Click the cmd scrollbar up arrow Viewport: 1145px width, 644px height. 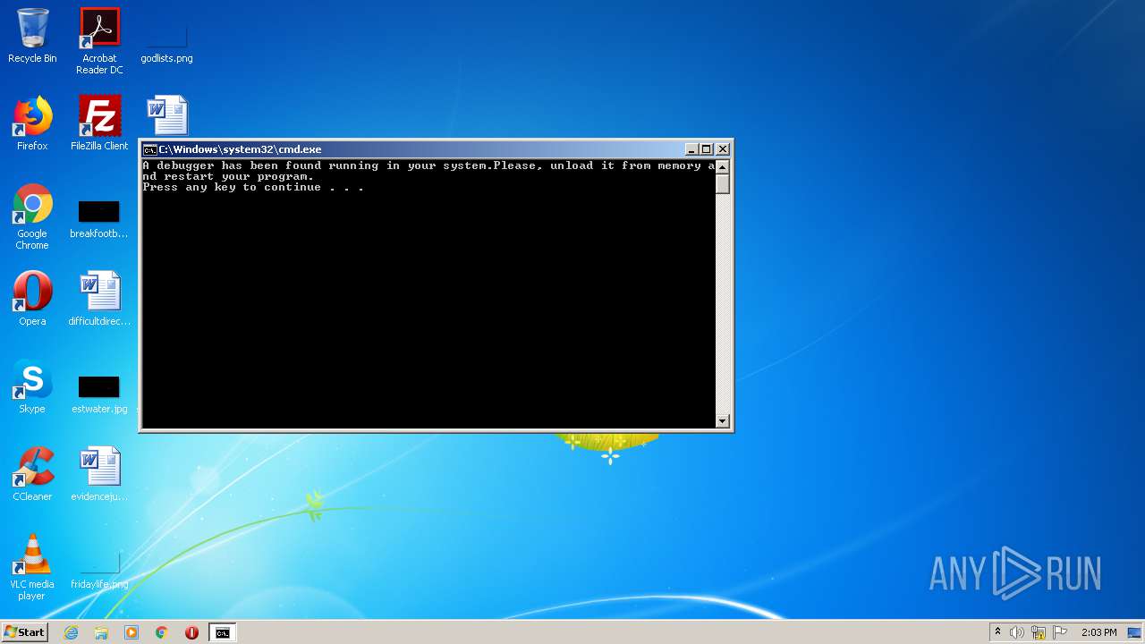click(x=723, y=166)
